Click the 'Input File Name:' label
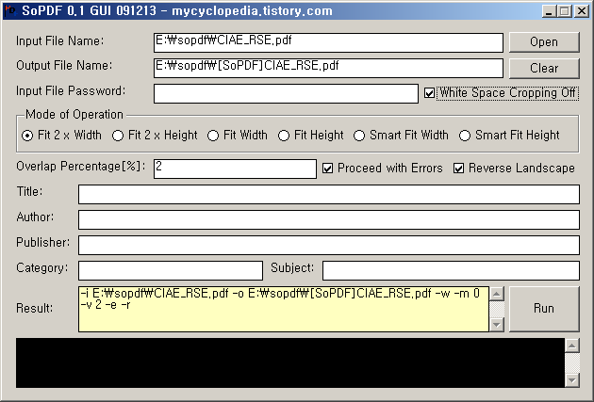 (59, 40)
